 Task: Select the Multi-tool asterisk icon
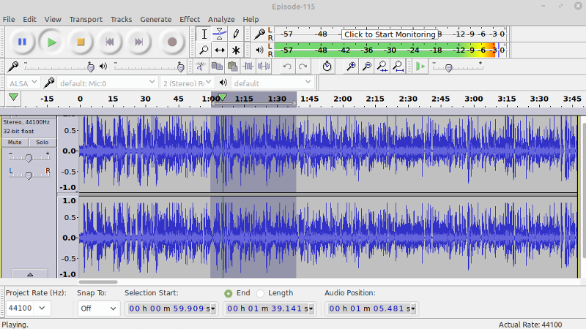pyautogui.click(x=236, y=50)
